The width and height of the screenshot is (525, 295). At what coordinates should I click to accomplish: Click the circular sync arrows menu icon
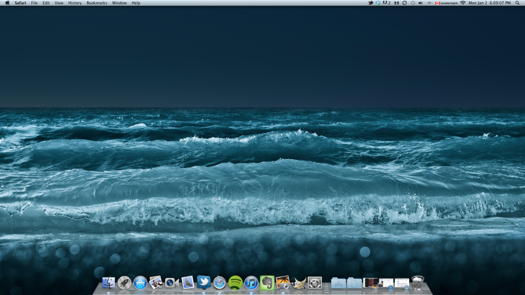(x=405, y=3)
